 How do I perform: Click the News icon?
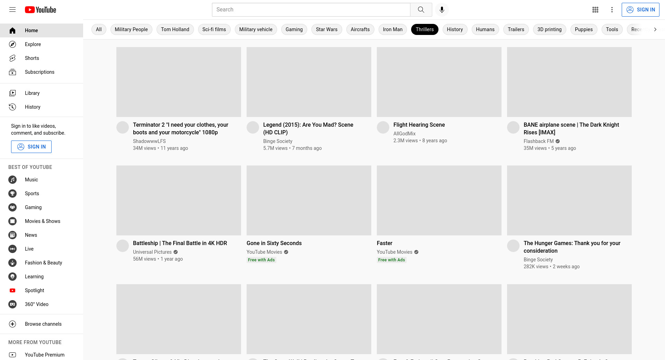(x=12, y=235)
